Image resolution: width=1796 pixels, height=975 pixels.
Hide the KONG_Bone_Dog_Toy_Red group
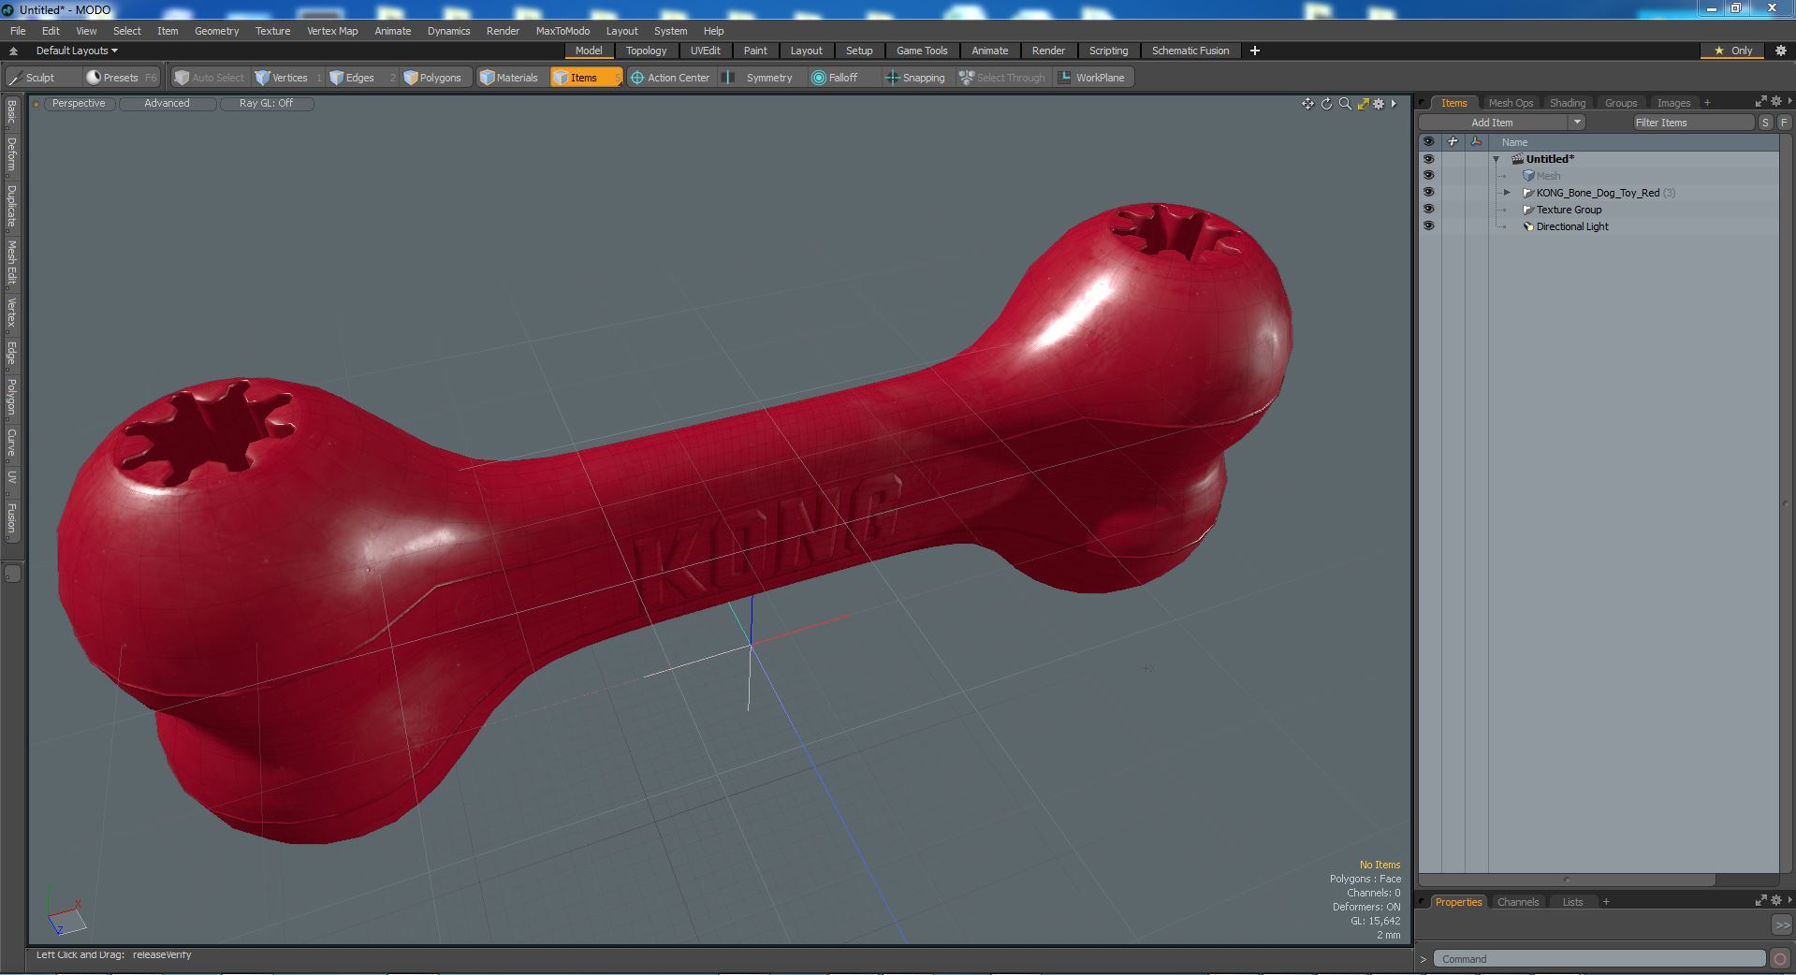(1428, 193)
